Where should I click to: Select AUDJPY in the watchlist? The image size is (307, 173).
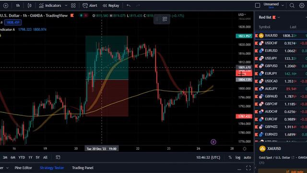pyautogui.click(x=281, y=89)
